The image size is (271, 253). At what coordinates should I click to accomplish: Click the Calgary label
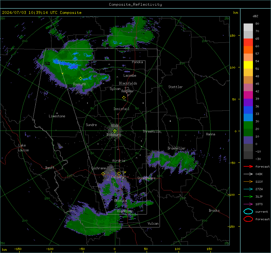click(117, 177)
